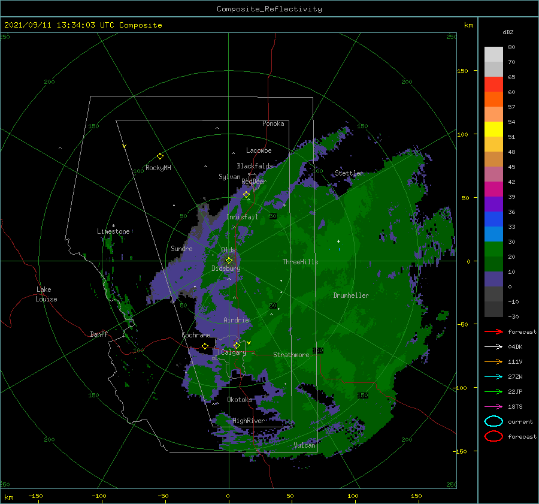Screen dimensions: 539x504
Task: Click the ThreeHills label
Action: click(300, 262)
